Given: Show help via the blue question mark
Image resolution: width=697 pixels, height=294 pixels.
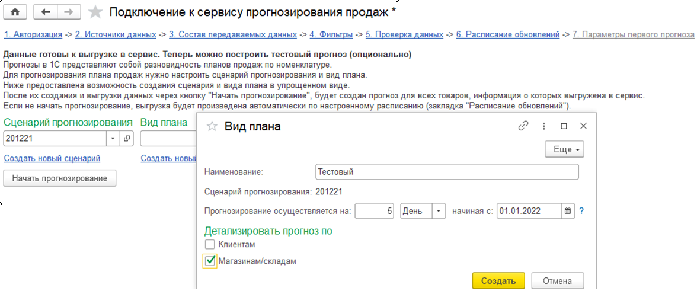Looking at the screenshot, I should [x=582, y=211].
